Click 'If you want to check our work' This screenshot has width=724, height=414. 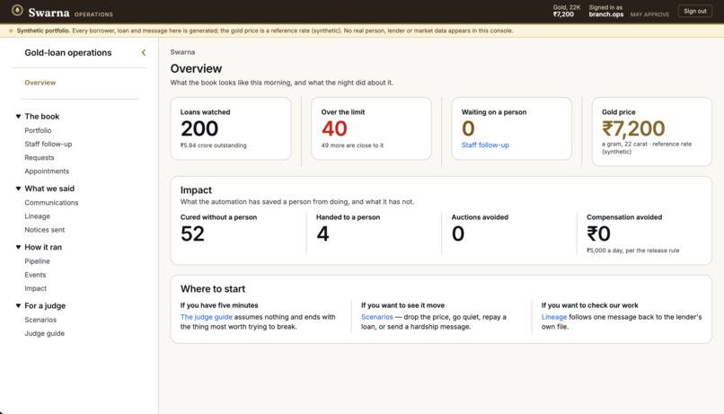pos(589,305)
